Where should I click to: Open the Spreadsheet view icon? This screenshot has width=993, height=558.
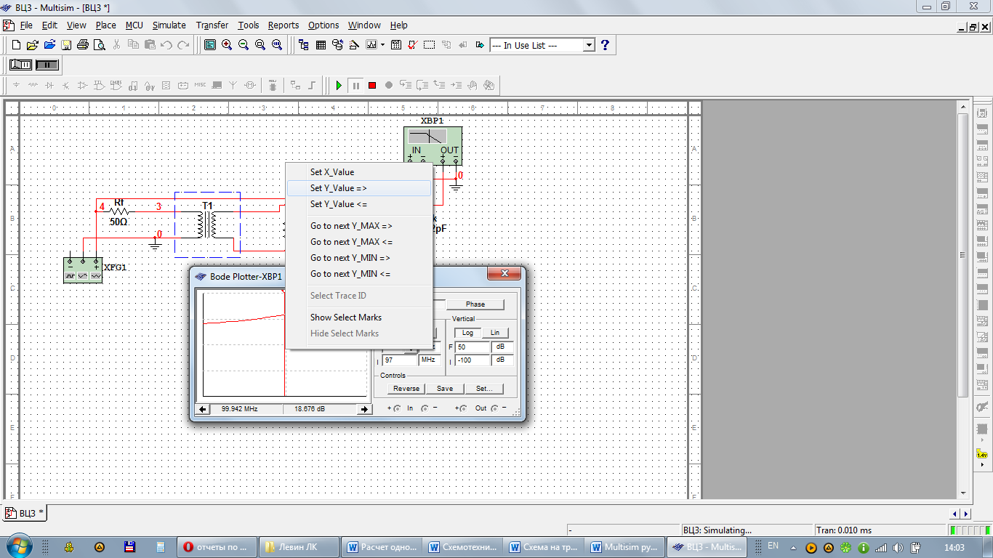pyautogui.click(x=321, y=45)
